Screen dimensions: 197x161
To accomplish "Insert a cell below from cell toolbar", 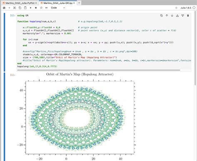I will [x=182, y=15].
